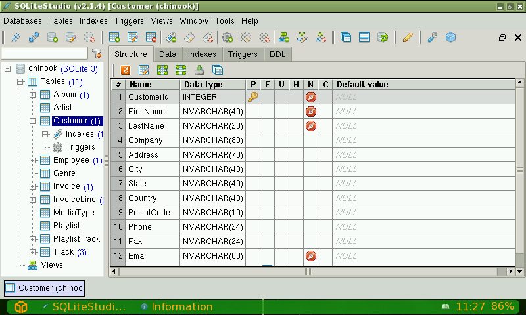Expand the Album table node
526x315 pixels.
(32, 94)
